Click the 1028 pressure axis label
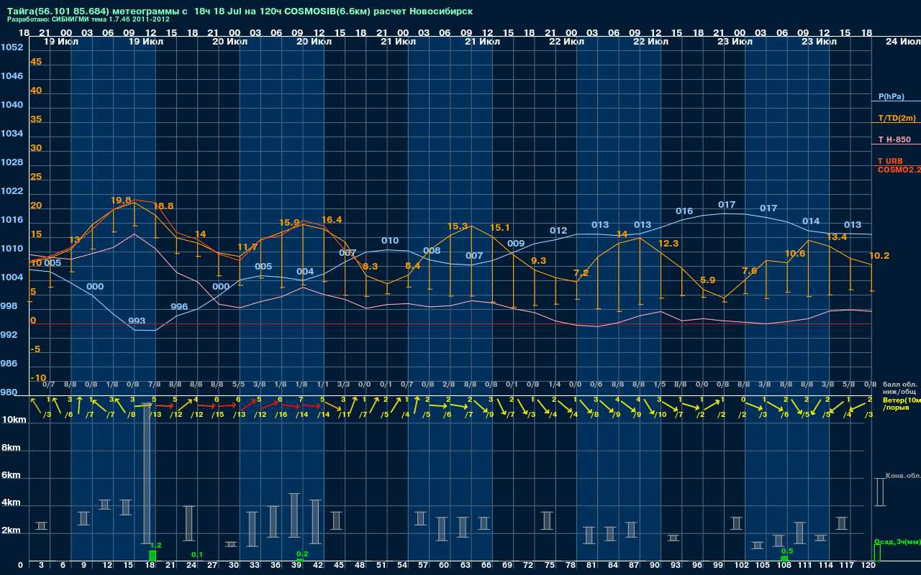Screen dimensions: 921x575 [x=12, y=162]
